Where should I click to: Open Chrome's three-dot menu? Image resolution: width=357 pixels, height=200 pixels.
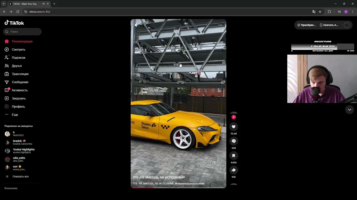tap(353, 12)
